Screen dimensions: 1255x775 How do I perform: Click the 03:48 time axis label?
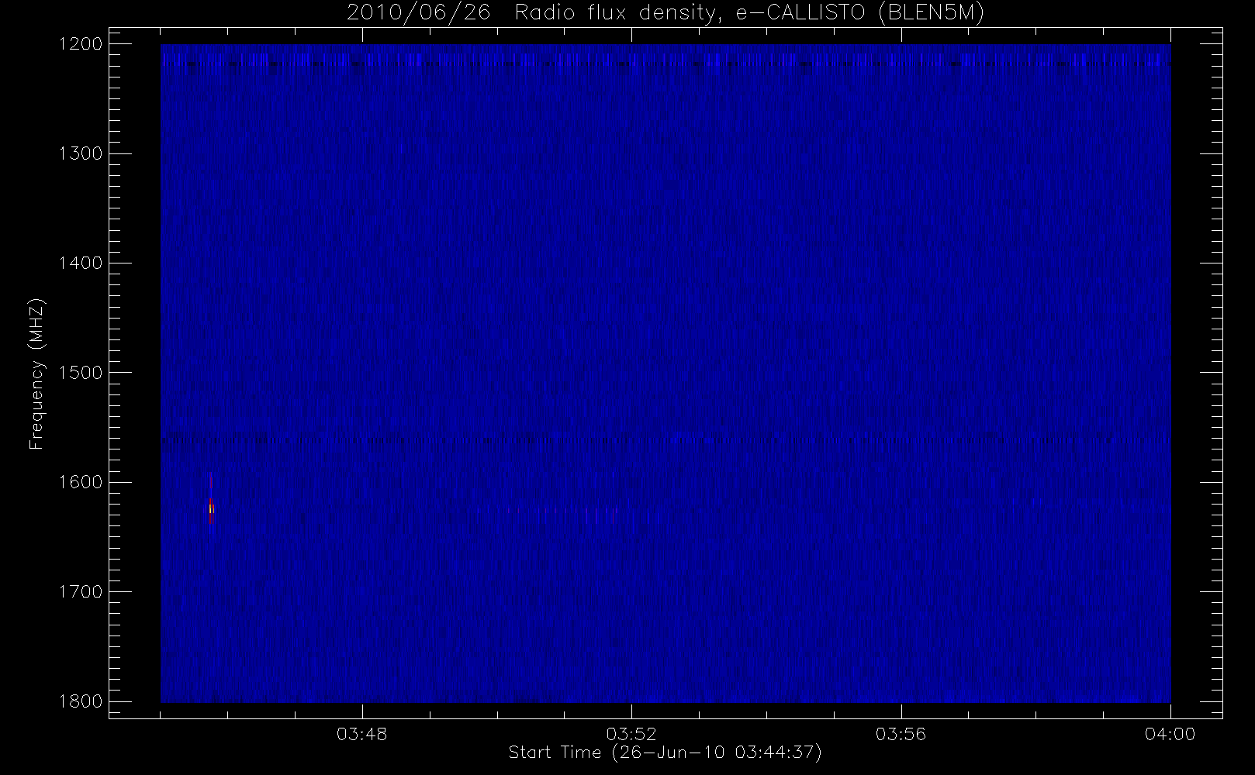click(x=362, y=734)
